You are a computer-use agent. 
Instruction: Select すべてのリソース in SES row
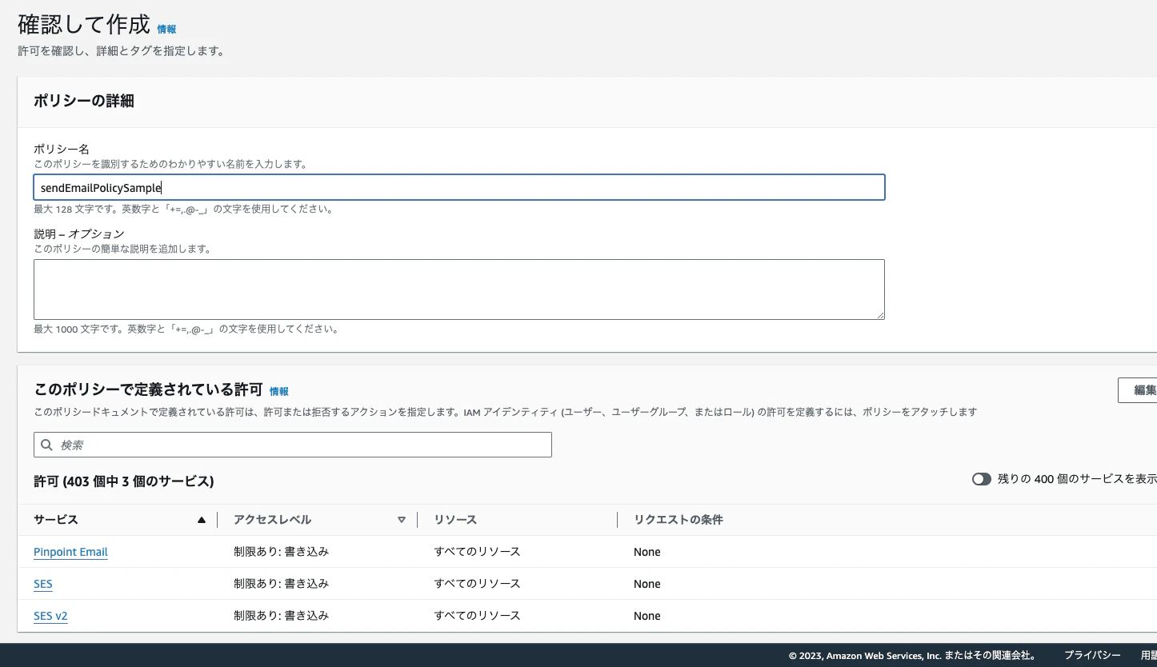pos(477,584)
